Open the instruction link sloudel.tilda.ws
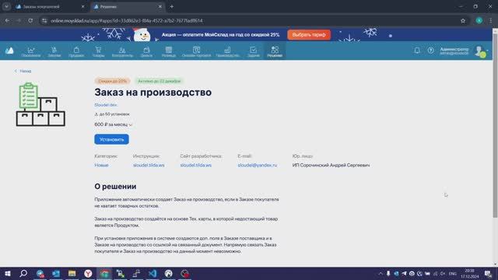498x280 pixels. (x=149, y=165)
